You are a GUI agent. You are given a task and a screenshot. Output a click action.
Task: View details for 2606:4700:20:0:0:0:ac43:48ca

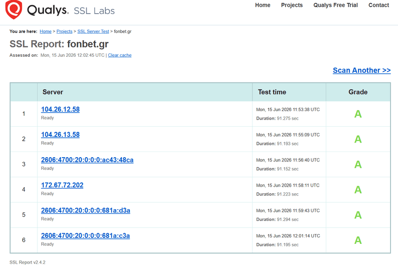coord(87,160)
